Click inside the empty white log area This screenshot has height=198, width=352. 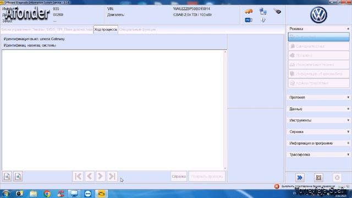[113, 110]
